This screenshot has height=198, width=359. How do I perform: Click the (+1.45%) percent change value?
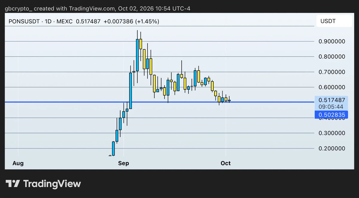pyautogui.click(x=147, y=22)
